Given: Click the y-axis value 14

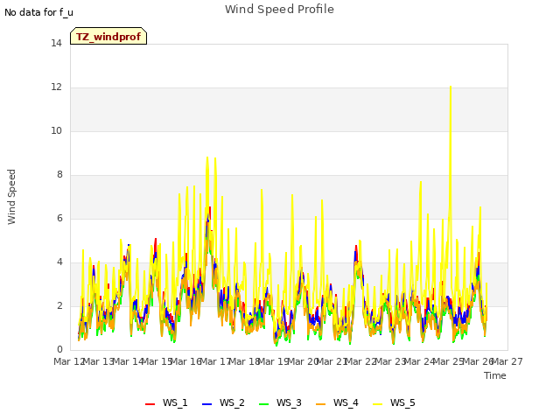Looking at the screenshot, I should tap(56, 43).
